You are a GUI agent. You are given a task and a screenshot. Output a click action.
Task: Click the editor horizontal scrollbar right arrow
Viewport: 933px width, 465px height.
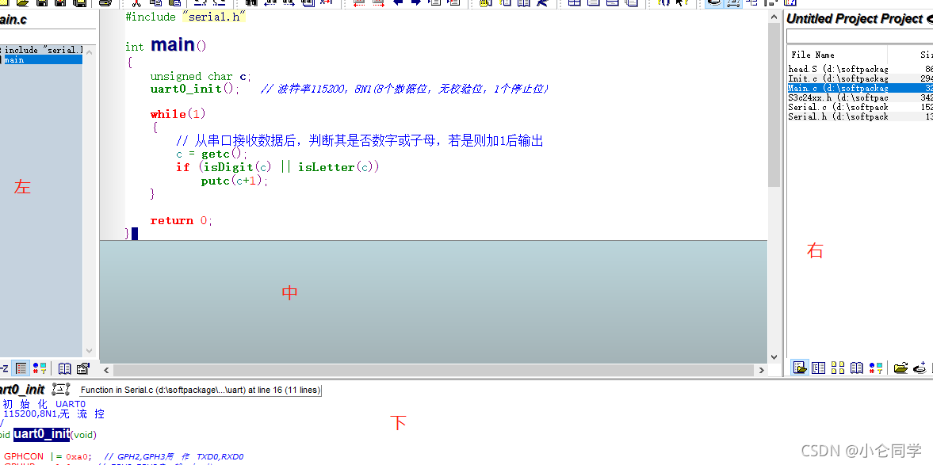tap(761, 370)
